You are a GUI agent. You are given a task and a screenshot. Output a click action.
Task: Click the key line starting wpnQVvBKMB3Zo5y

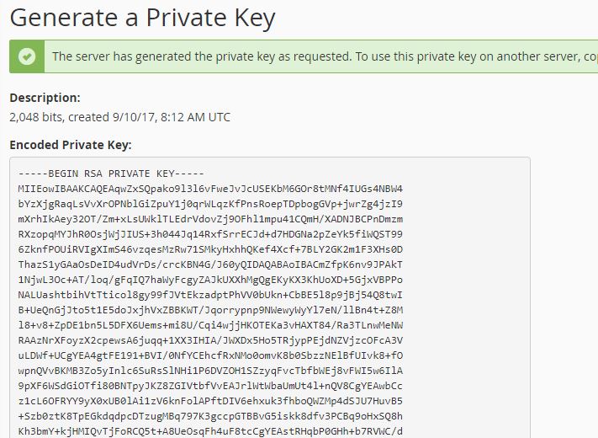[210, 371]
